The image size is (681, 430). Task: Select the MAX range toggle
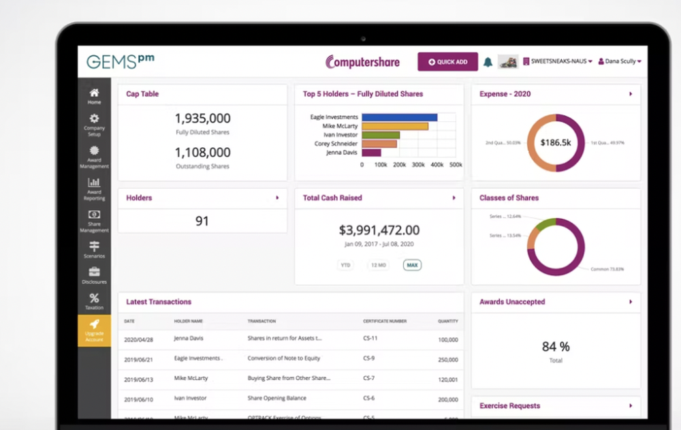tap(412, 265)
